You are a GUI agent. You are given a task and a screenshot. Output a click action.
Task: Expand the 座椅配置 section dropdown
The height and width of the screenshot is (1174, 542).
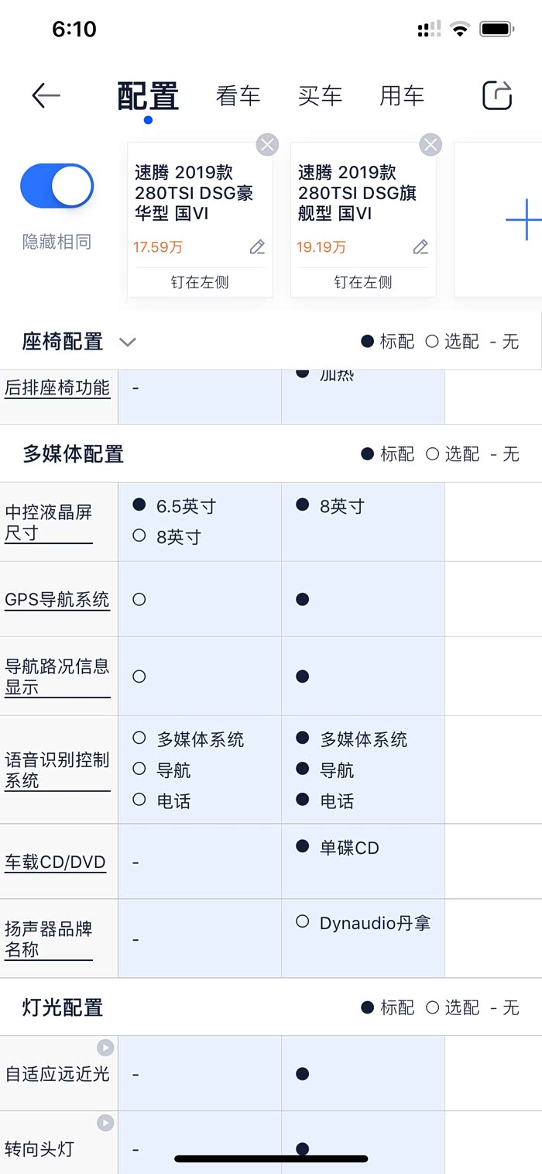coord(128,342)
